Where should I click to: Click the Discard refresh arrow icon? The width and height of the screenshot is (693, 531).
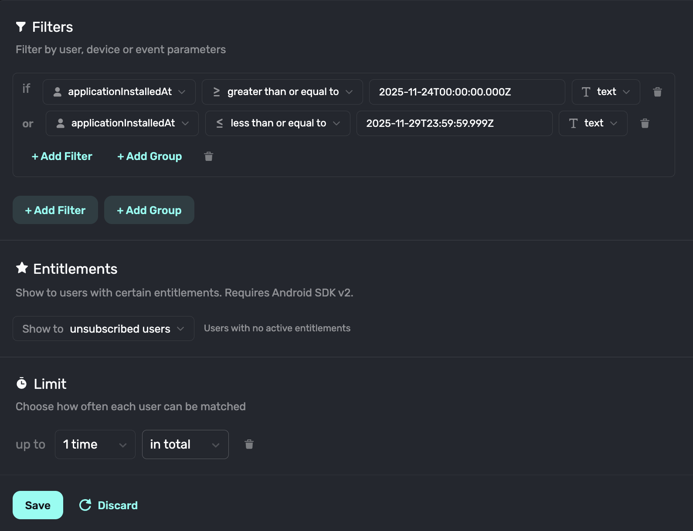click(x=85, y=505)
